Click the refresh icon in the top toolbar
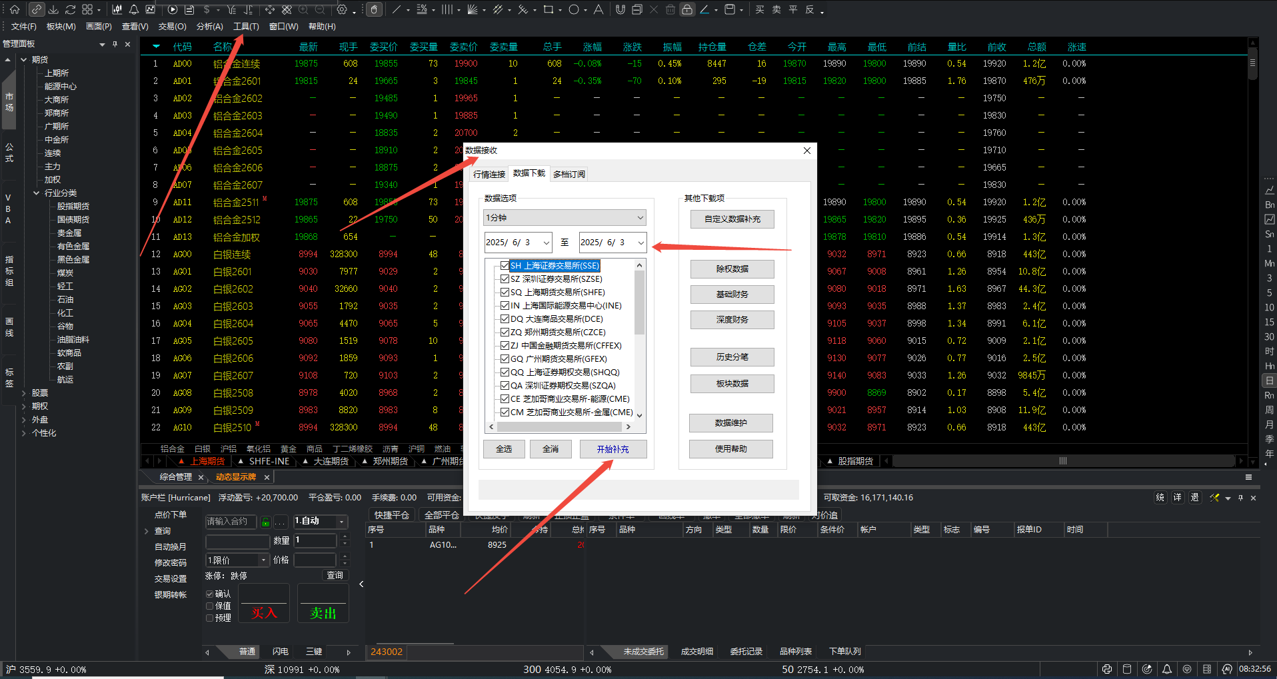This screenshot has width=1277, height=679. pyautogui.click(x=70, y=9)
